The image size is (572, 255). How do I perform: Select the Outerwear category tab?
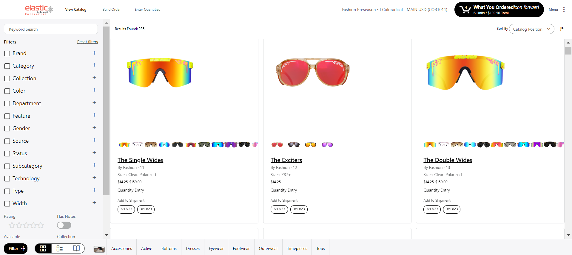[268, 248]
